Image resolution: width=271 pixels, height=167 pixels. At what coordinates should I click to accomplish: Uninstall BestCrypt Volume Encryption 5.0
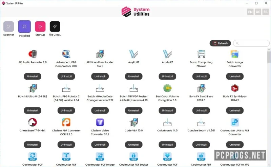[167, 110]
